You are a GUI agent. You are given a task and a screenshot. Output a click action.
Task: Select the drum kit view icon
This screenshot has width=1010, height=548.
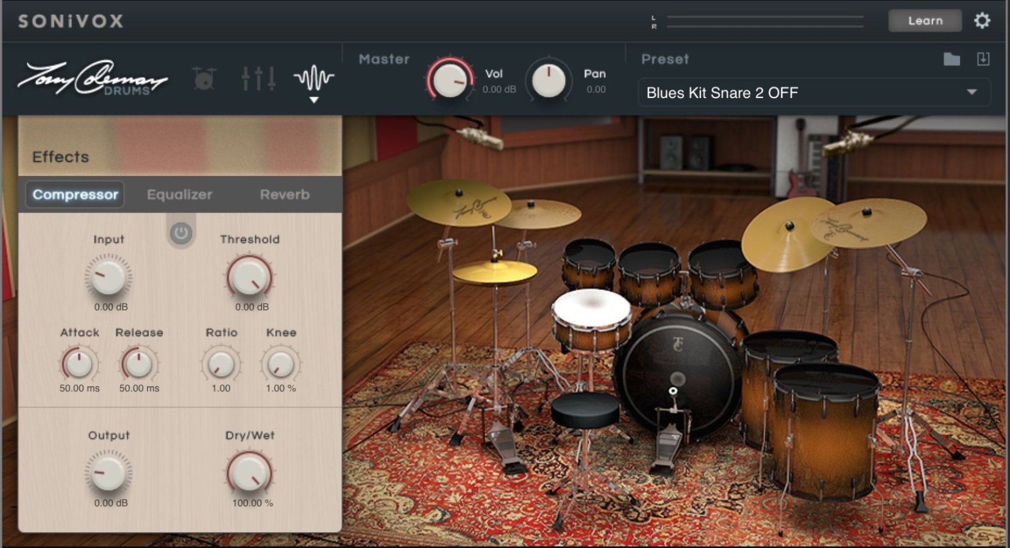pyautogui.click(x=204, y=78)
